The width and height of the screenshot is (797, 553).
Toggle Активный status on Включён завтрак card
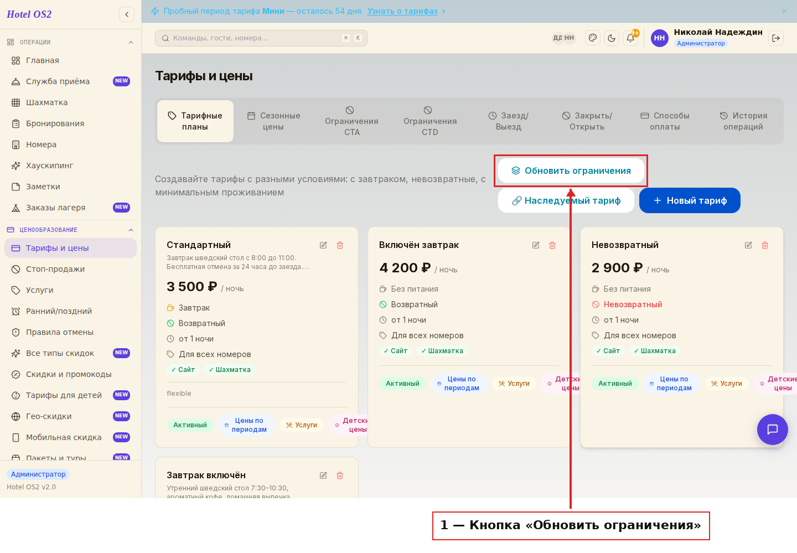click(x=402, y=384)
